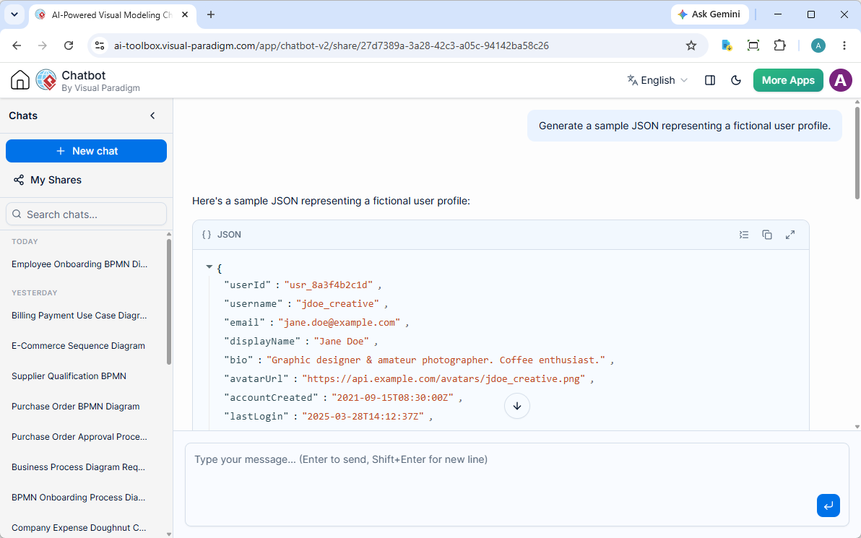861x538 pixels.
Task: Click the lastLogin timestamp value
Action: pyautogui.click(x=363, y=416)
